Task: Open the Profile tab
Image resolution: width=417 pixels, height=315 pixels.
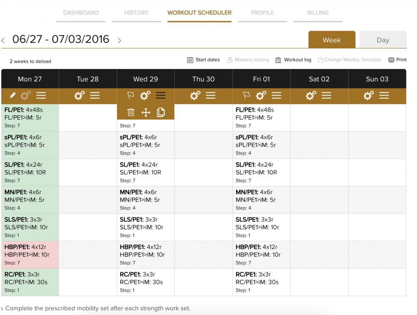Action: coord(262,13)
